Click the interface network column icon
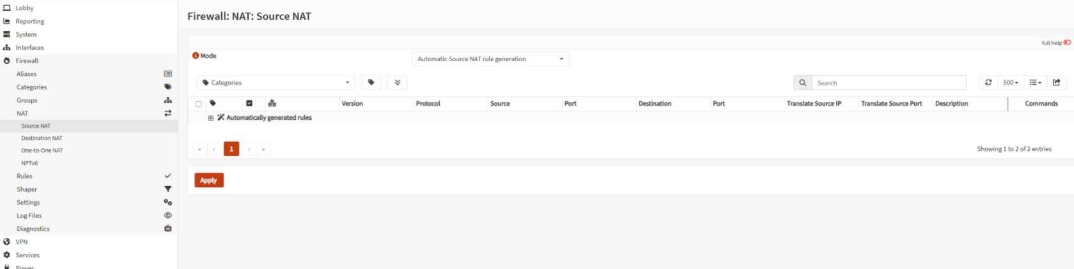The image size is (1074, 269). point(272,103)
